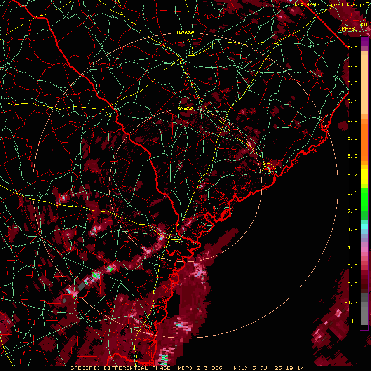
Task: Click the 8.2 scale value
Action: tap(352, 83)
